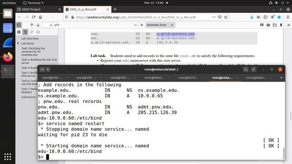
Task: Close the root@eeba terminal tab
Action: tap(237, 78)
